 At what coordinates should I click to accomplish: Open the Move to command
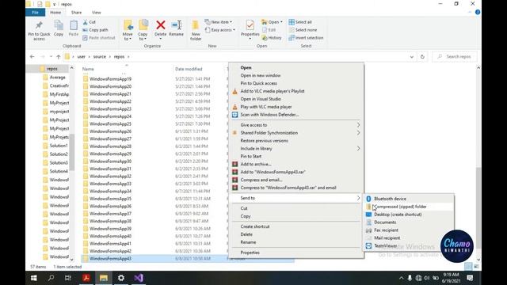pos(128,30)
